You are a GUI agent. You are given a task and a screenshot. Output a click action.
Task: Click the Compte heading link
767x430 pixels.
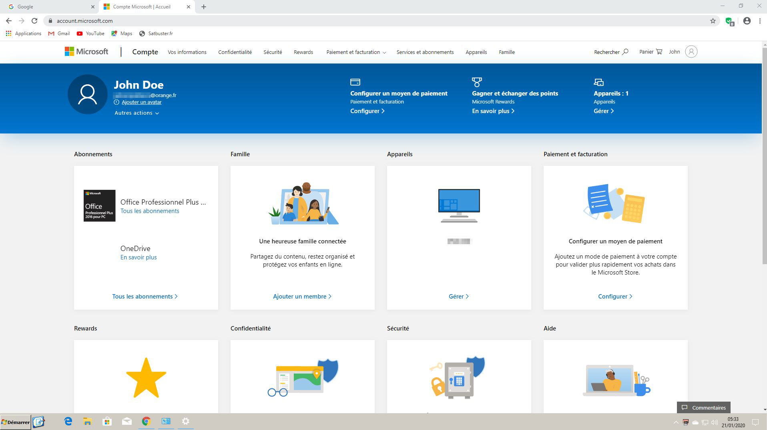[x=145, y=52]
